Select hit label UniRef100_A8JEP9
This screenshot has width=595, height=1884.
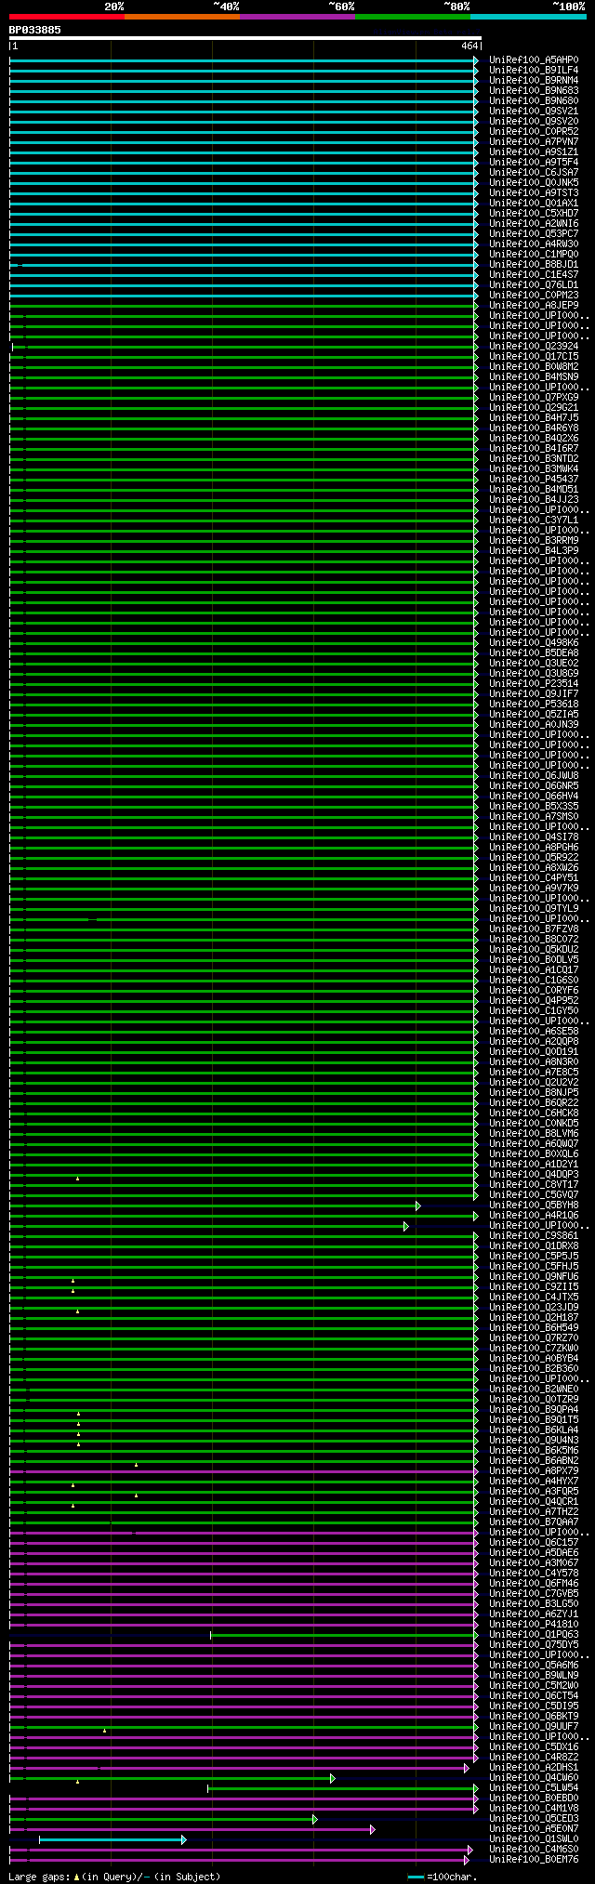[534, 306]
